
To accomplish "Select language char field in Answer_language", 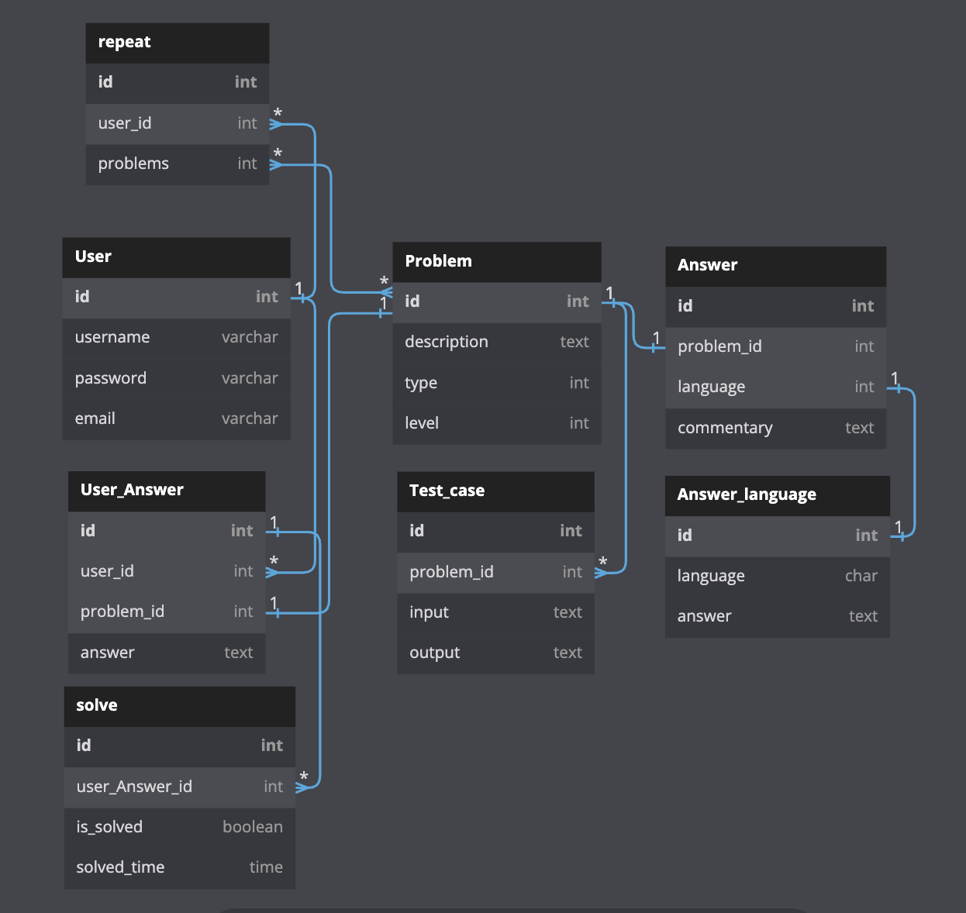I will [x=778, y=577].
